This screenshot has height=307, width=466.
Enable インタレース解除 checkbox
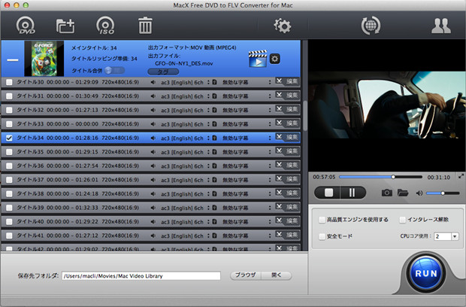(x=402, y=220)
